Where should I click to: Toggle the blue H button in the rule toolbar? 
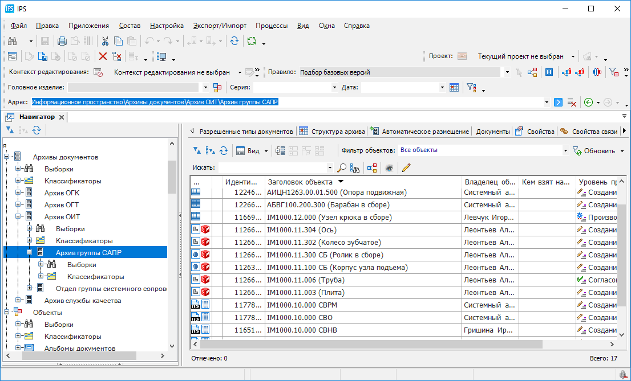(x=549, y=72)
